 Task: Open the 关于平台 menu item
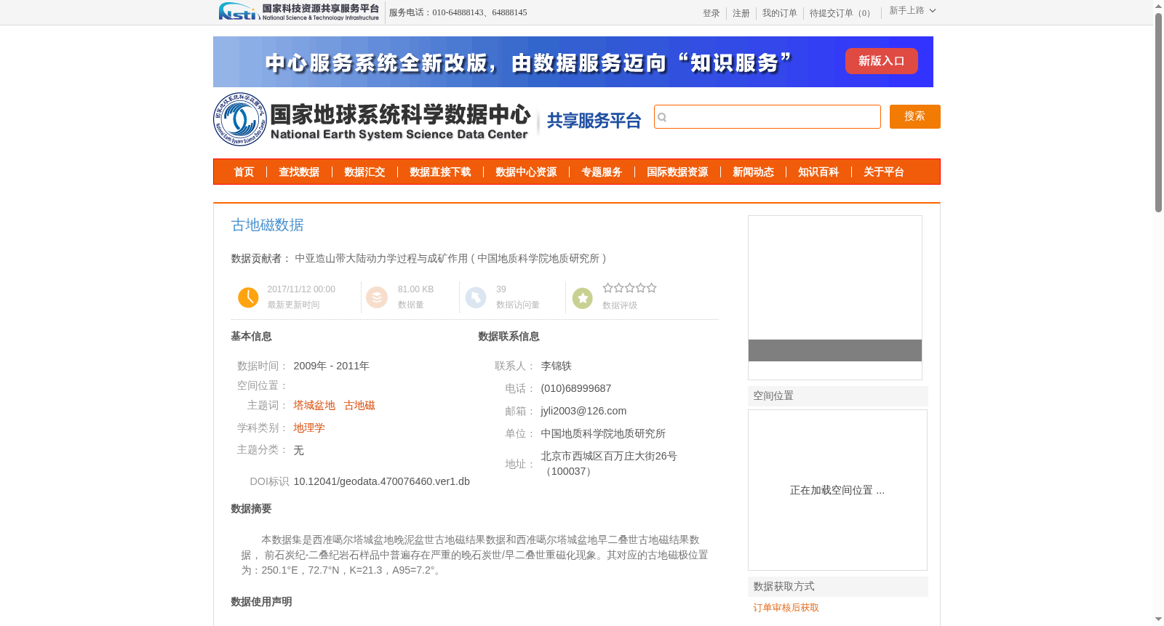[x=884, y=172]
